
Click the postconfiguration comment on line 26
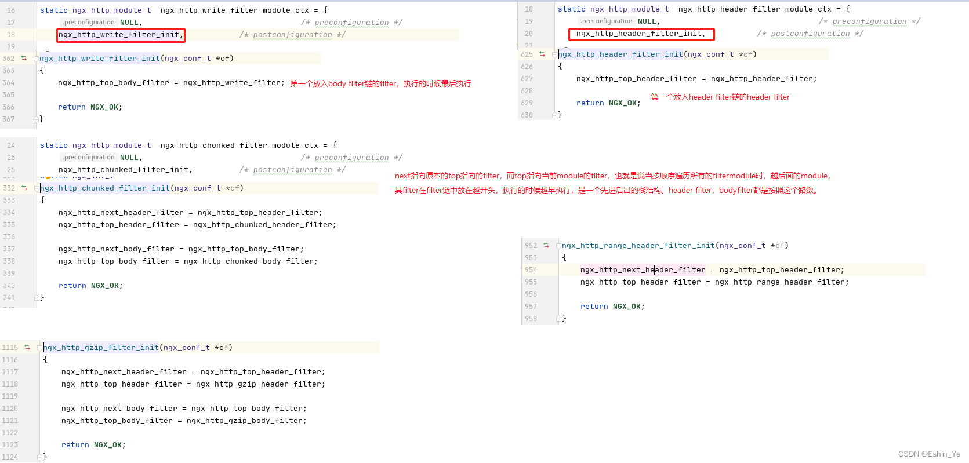[292, 170]
